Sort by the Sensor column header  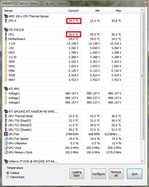coord(31,11)
